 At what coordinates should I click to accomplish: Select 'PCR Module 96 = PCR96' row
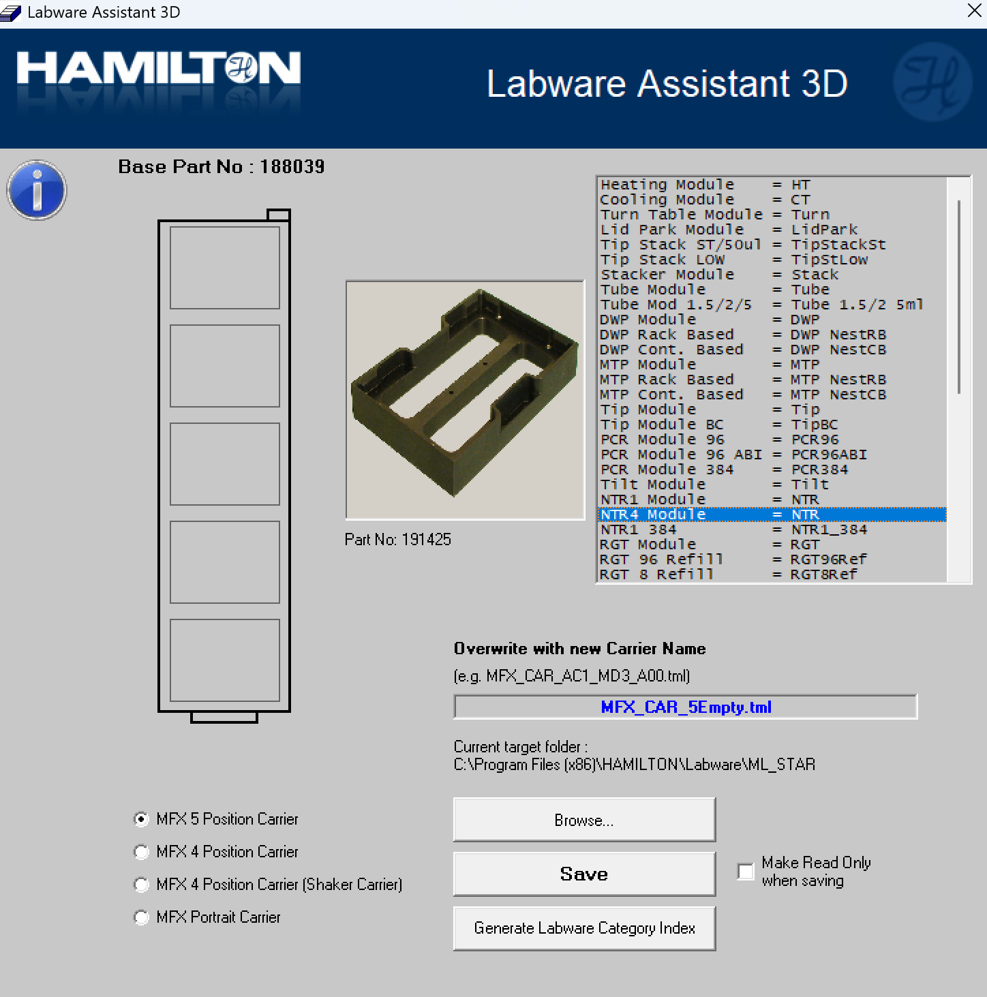click(x=772, y=440)
